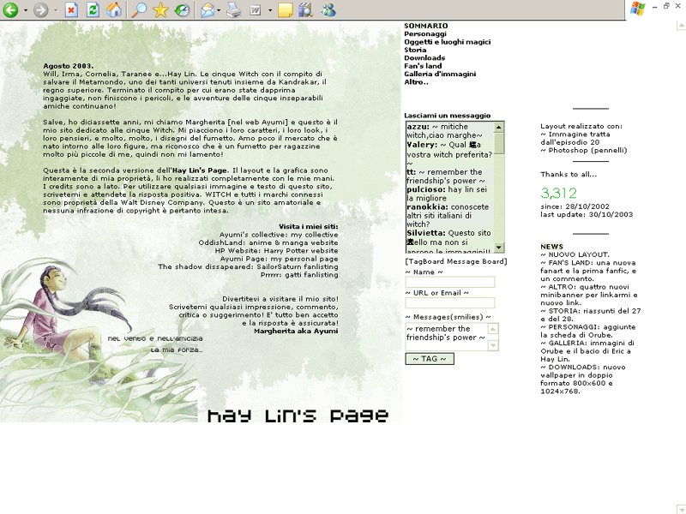The width and height of the screenshot is (686, 514).
Task: Click the message board scrollbar down arrow
Action: (499, 248)
